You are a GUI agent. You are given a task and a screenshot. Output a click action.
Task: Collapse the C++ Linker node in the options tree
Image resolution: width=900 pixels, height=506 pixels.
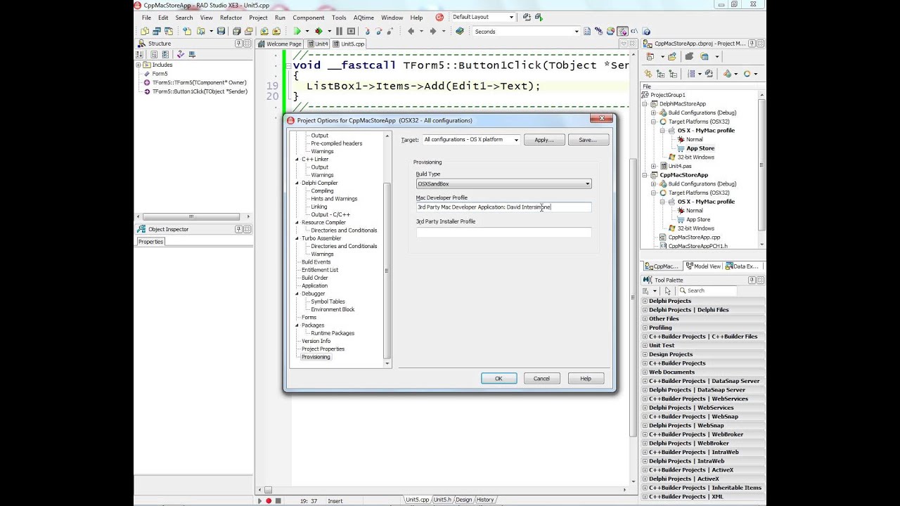tap(297, 160)
